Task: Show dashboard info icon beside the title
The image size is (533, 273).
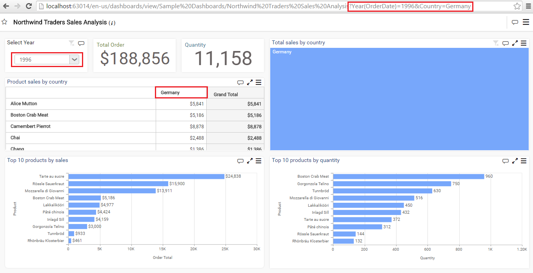Action: (112, 23)
